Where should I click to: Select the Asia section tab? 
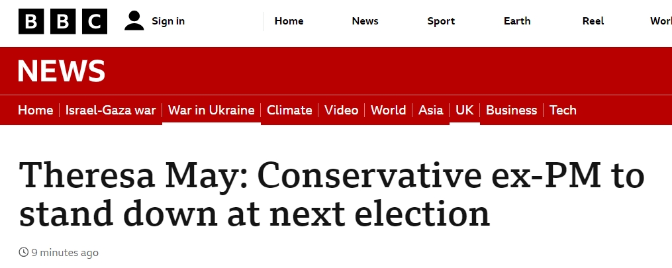pos(431,111)
